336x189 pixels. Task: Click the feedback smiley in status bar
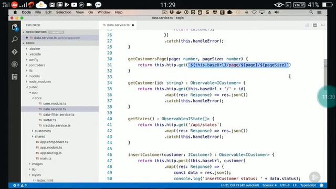321,185
